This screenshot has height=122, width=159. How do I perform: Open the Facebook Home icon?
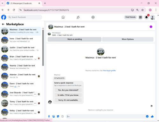click(63, 17)
